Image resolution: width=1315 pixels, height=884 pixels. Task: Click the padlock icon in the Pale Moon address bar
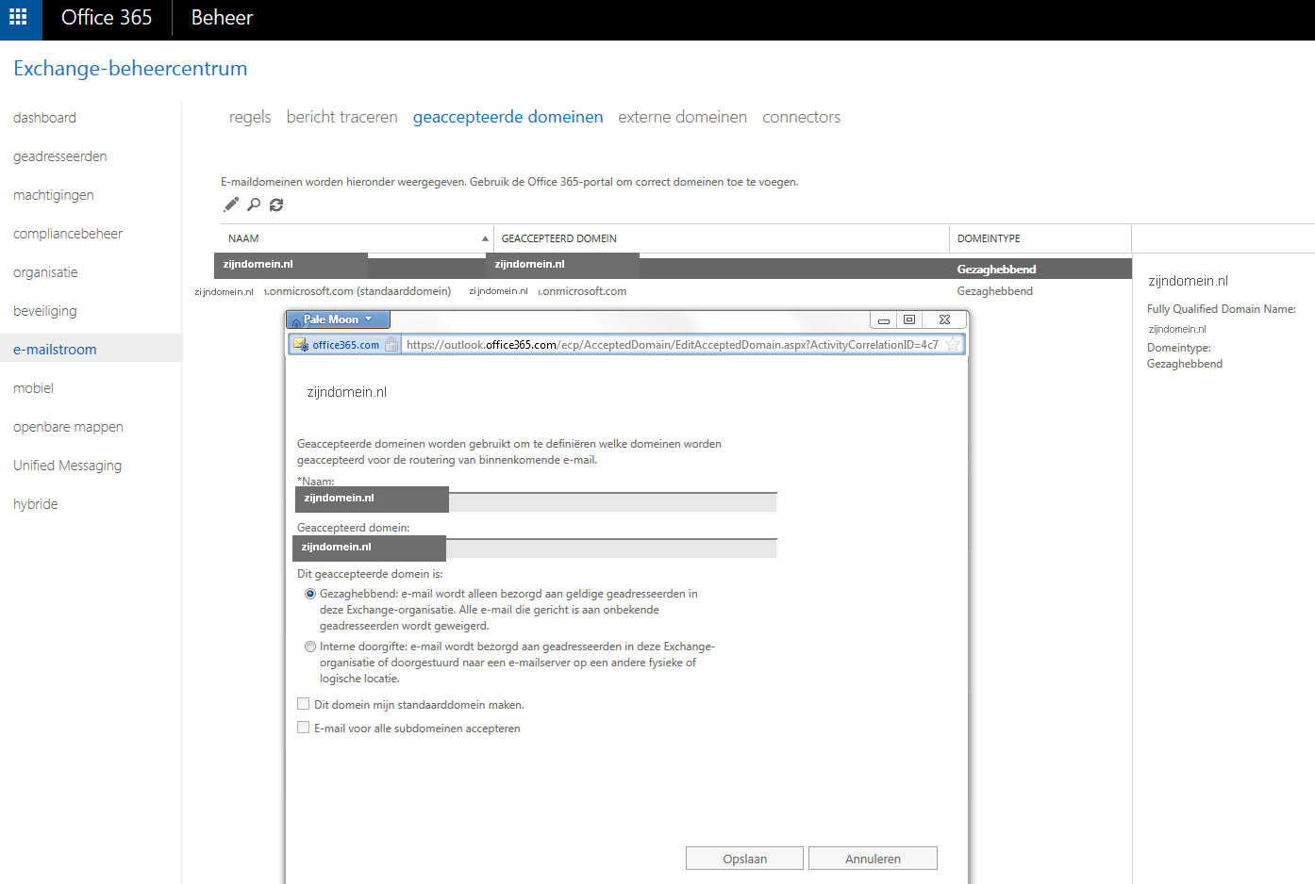click(391, 345)
